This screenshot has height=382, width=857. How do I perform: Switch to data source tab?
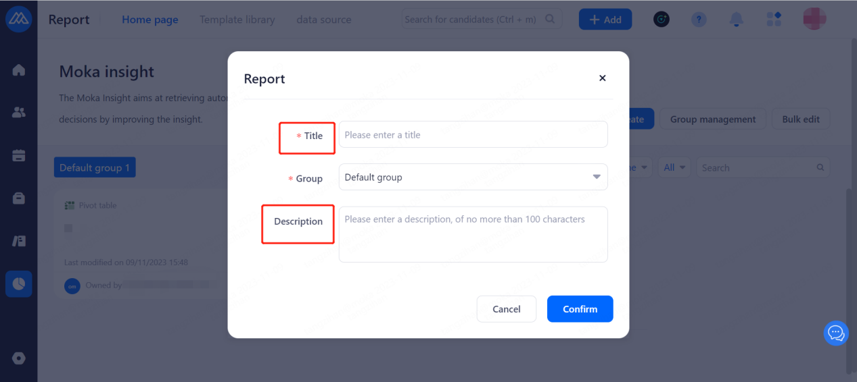(x=324, y=20)
